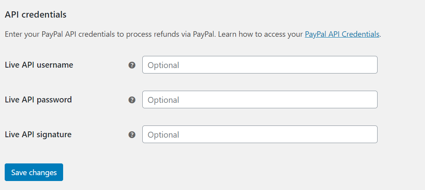This screenshot has height=190, width=425.
Task: Click the help icon beside Live API username
Action: (132, 65)
